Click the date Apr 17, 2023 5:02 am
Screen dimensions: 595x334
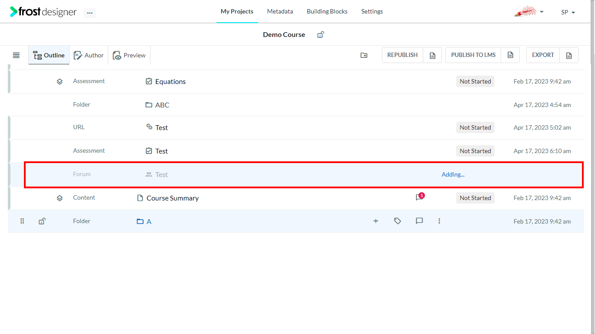point(542,127)
